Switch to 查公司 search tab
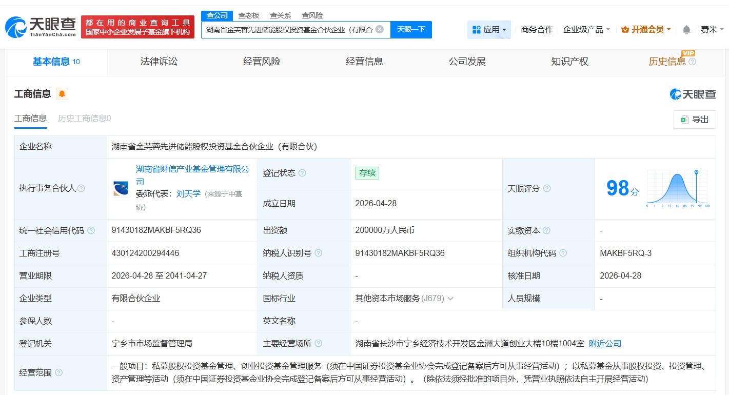 [x=217, y=15]
